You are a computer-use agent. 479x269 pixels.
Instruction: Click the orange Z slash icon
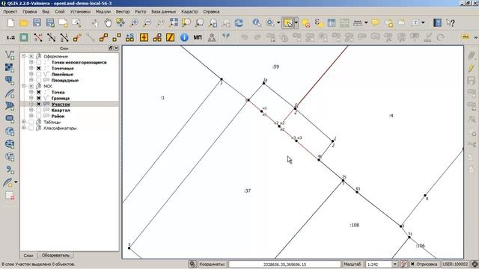point(170,37)
